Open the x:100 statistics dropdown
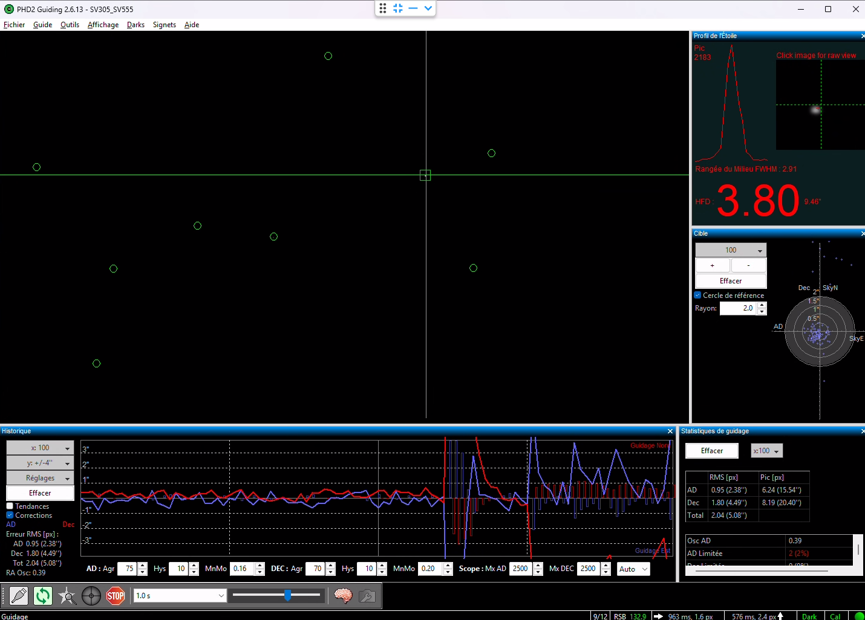Image resolution: width=865 pixels, height=620 pixels. click(x=767, y=451)
